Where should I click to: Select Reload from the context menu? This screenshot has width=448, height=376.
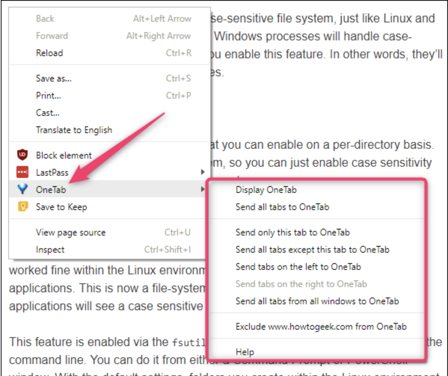point(110,53)
